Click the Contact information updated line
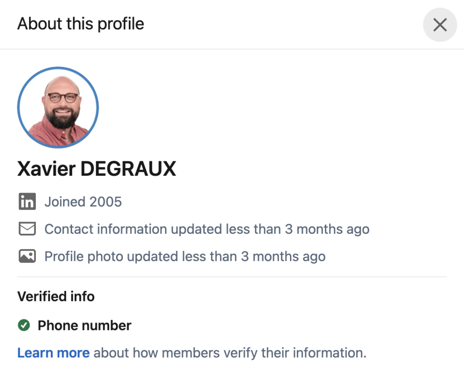The height and width of the screenshot is (372, 464). (x=207, y=229)
